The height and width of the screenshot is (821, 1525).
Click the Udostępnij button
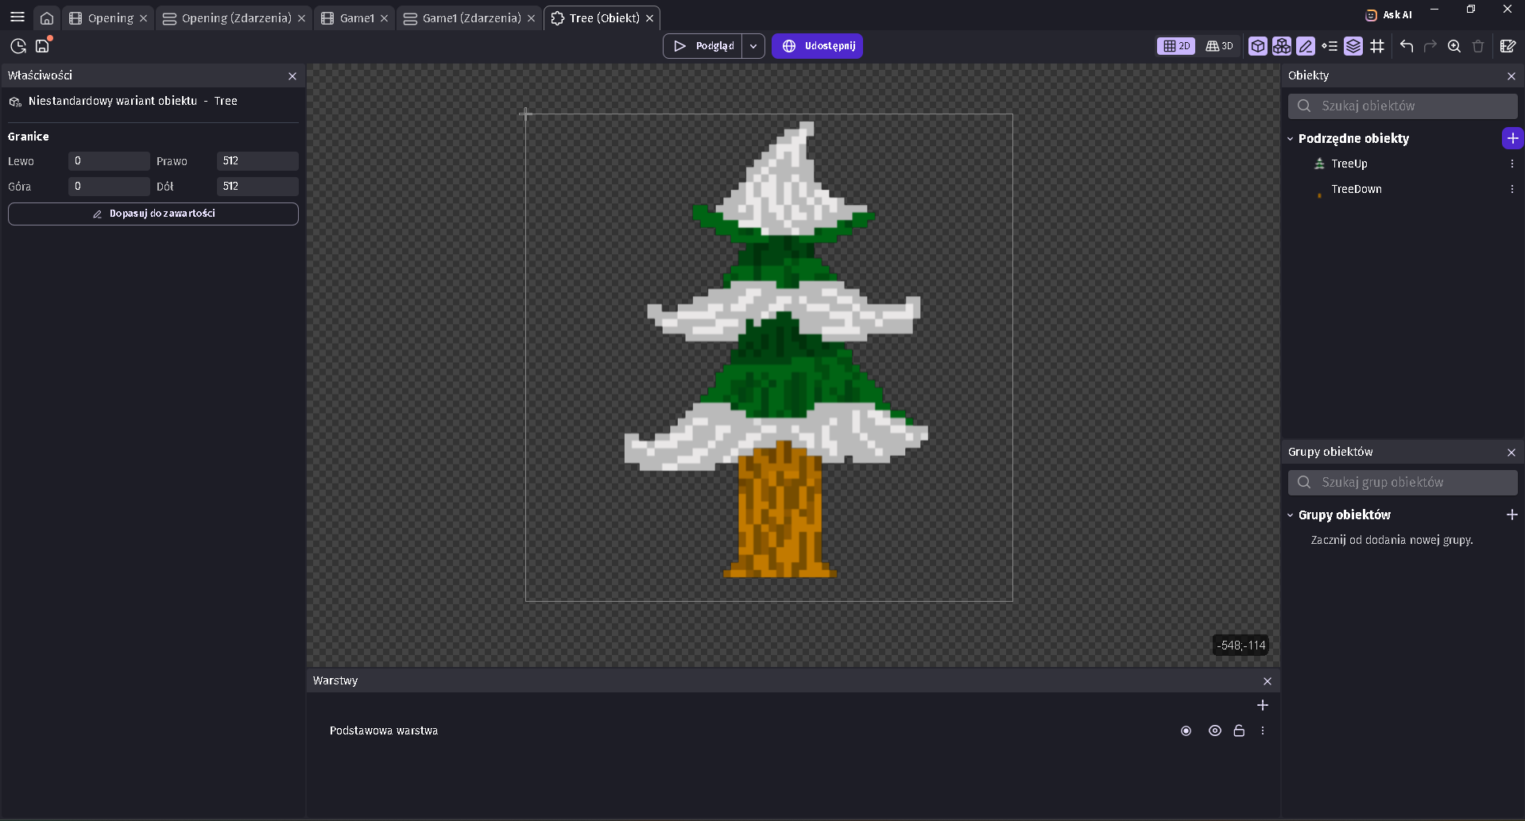point(818,46)
